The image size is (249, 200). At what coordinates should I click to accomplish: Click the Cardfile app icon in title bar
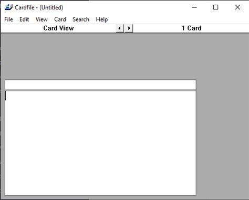[8, 7]
